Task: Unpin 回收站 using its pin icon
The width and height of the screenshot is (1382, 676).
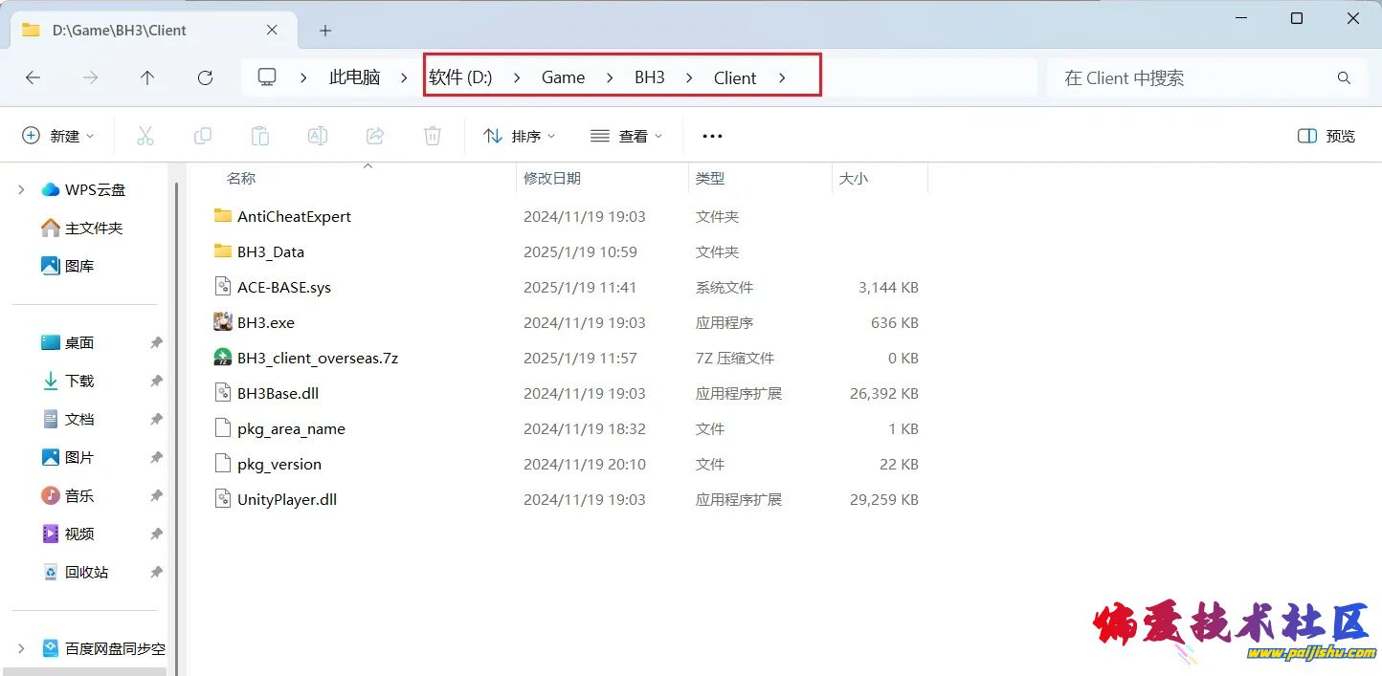Action: (156, 572)
